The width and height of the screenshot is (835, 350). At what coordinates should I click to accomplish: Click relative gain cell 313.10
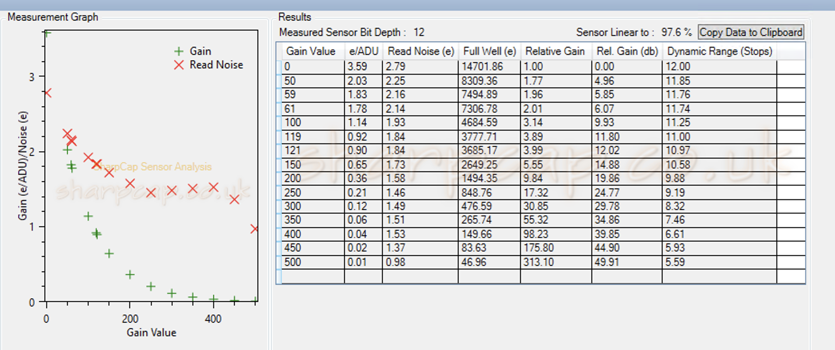coord(556,262)
